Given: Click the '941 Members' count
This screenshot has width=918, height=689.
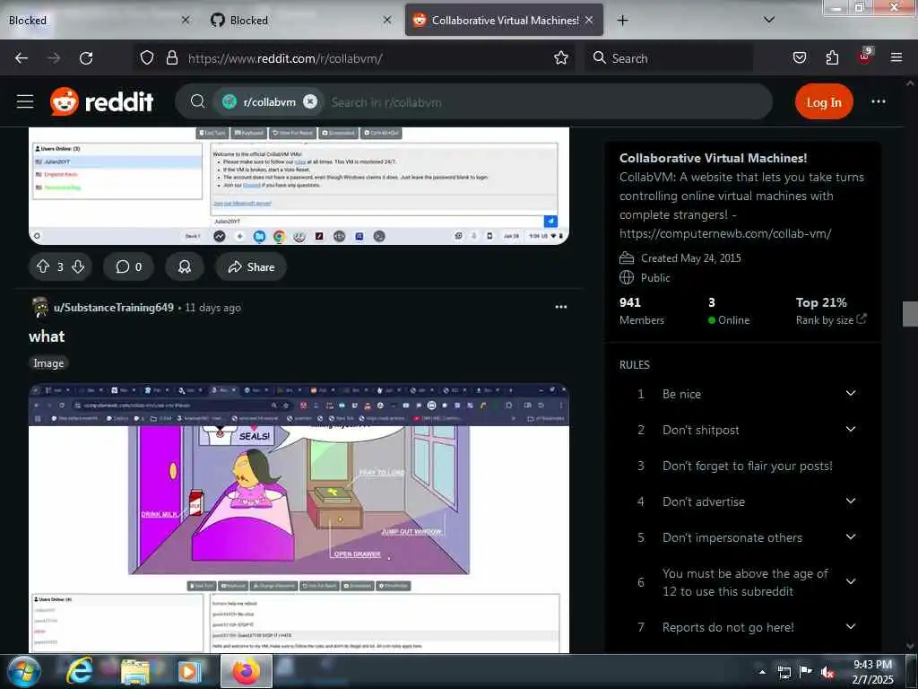Looking at the screenshot, I should [642, 310].
